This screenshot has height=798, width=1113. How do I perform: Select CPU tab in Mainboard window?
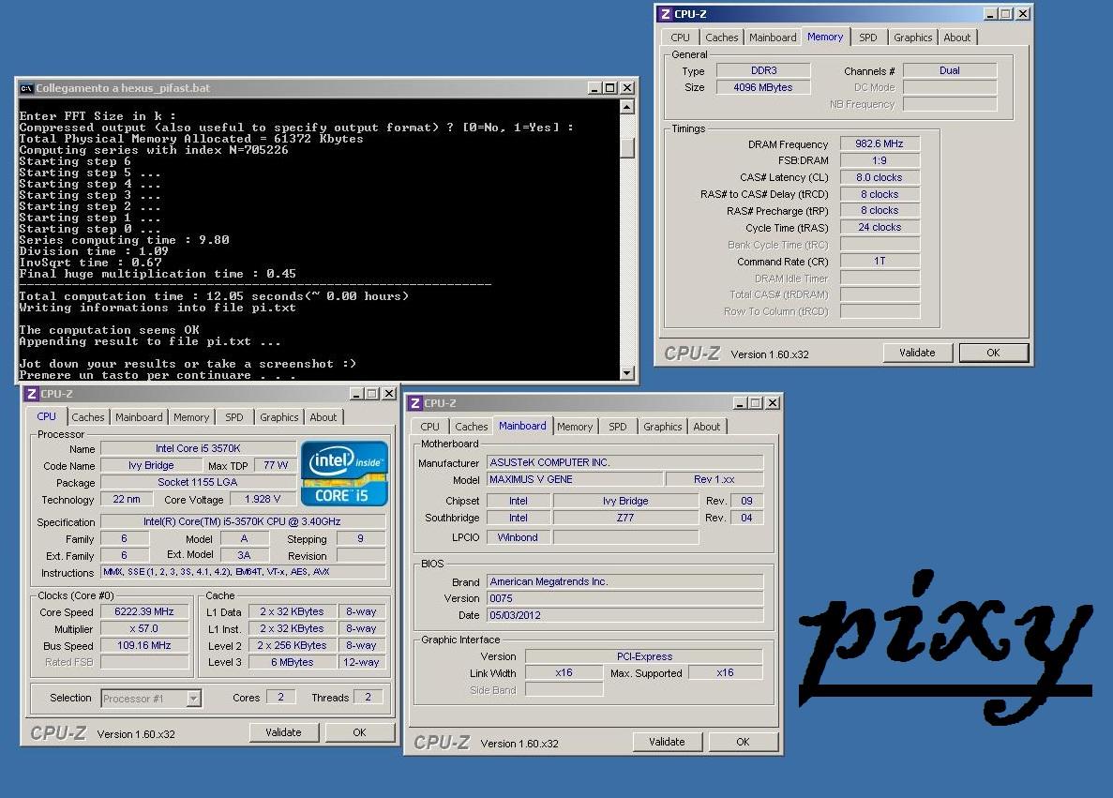429,427
